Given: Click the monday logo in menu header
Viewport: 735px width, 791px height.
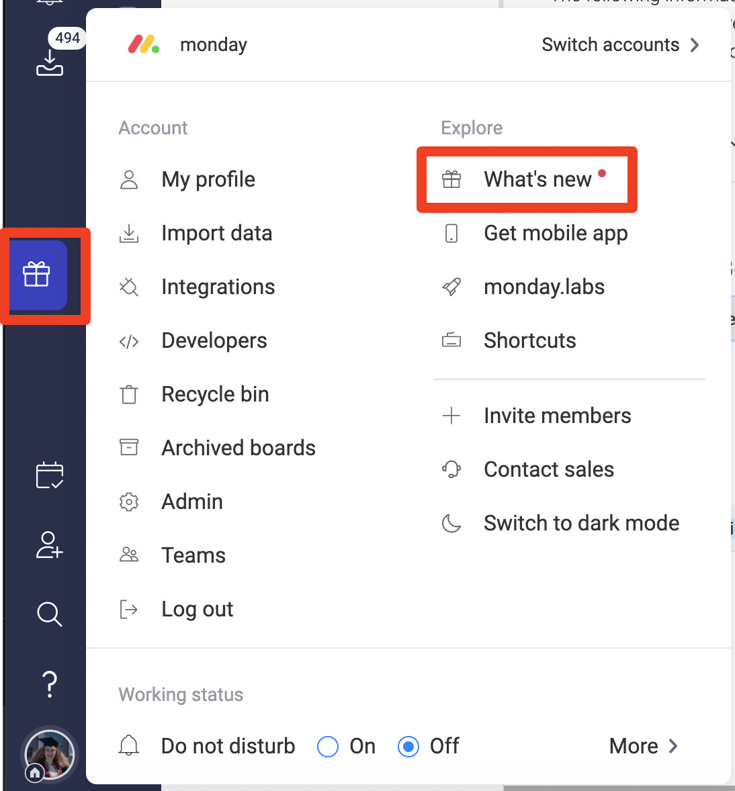Looking at the screenshot, I should click(143, 44).
